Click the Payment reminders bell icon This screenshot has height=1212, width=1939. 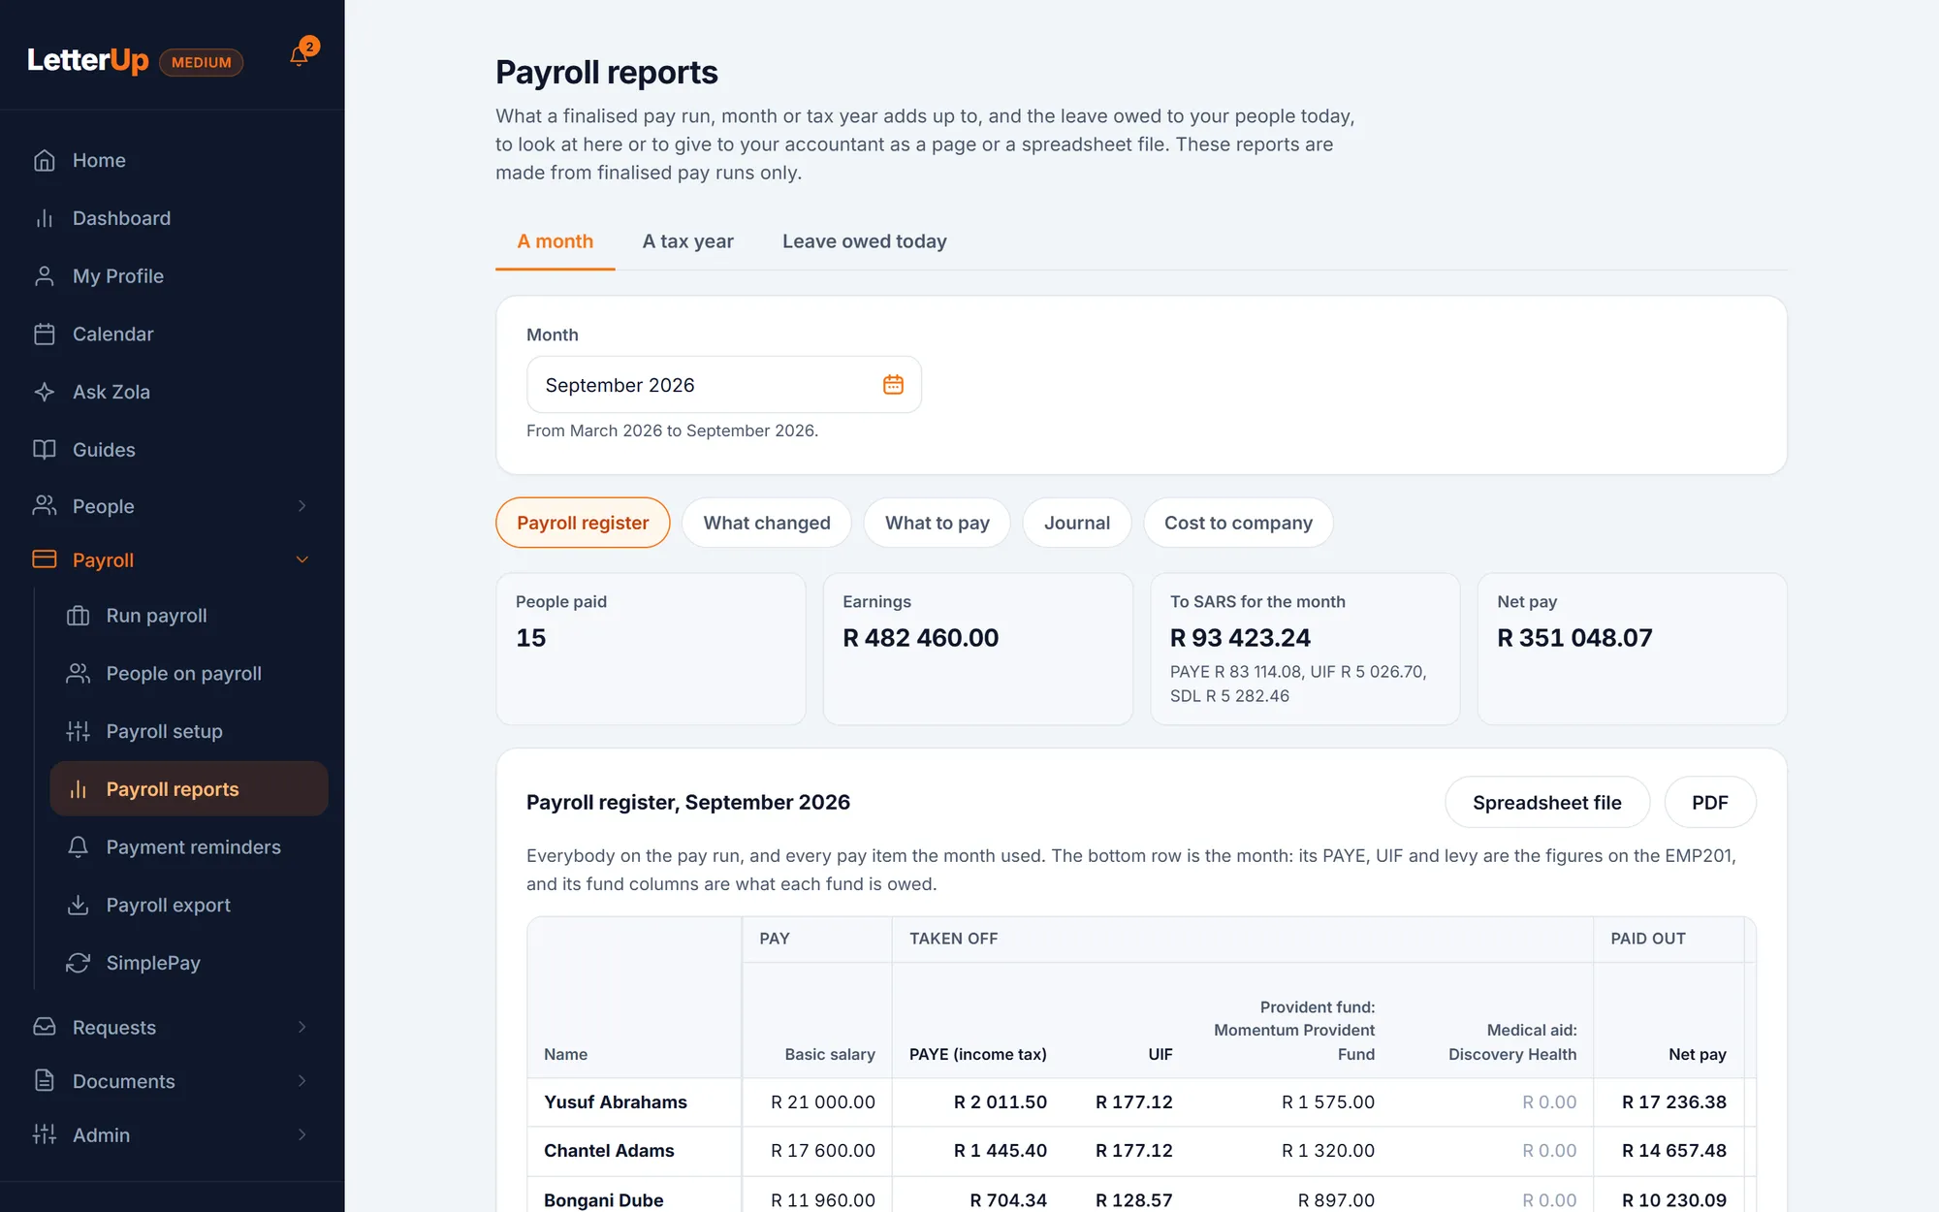(79, 846)
